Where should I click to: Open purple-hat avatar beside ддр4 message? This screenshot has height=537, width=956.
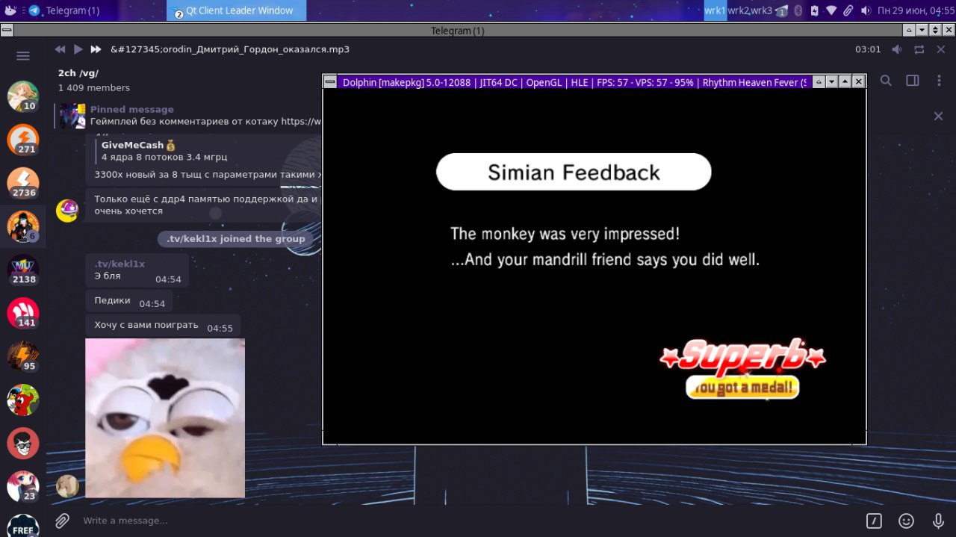pyautogui.click(x=68, y=211)
